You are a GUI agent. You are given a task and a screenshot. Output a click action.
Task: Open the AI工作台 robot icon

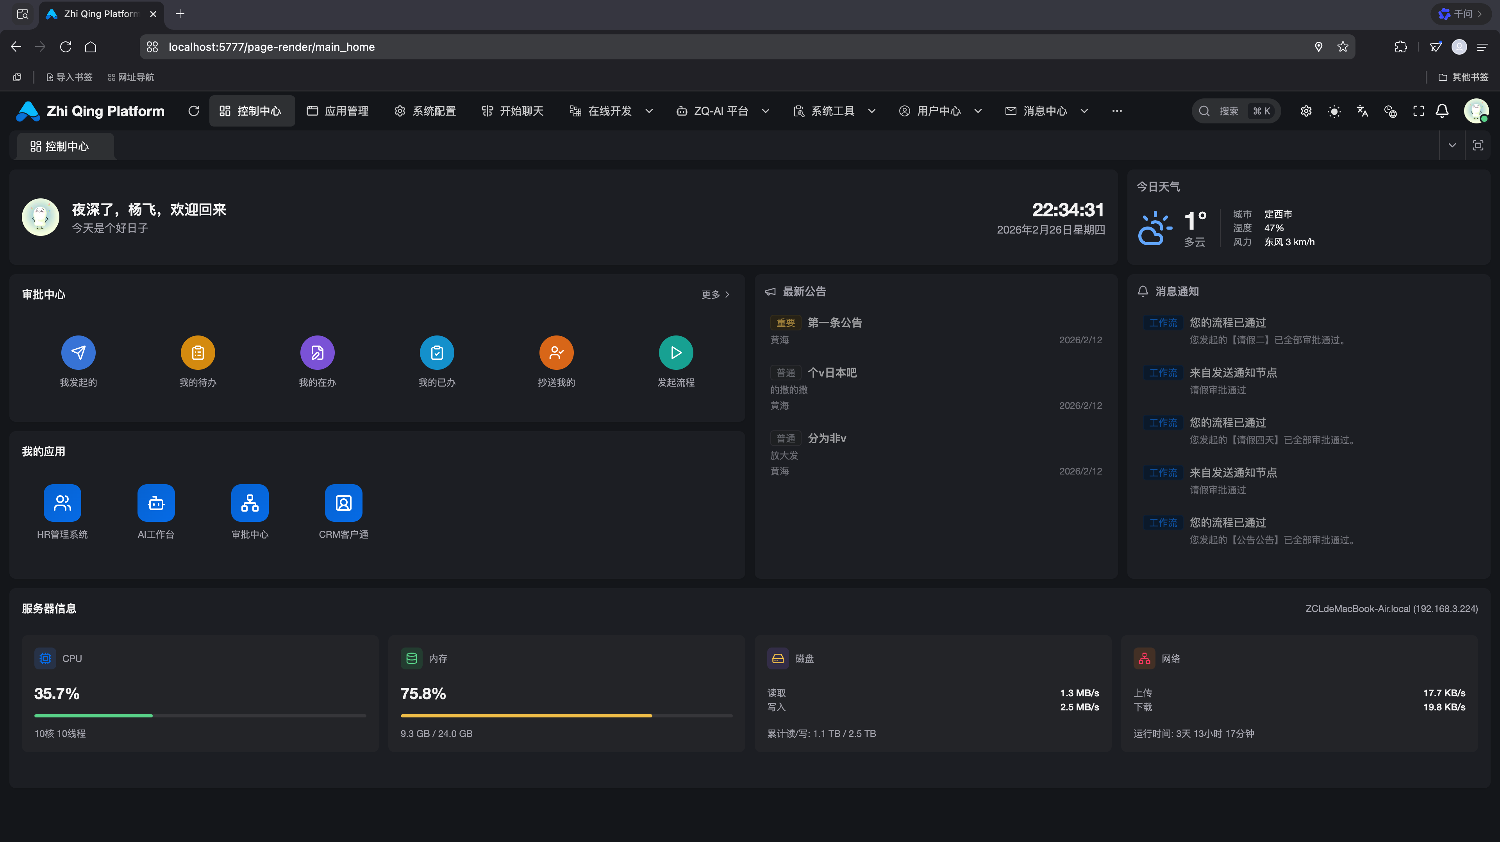(x=156, y=503)
